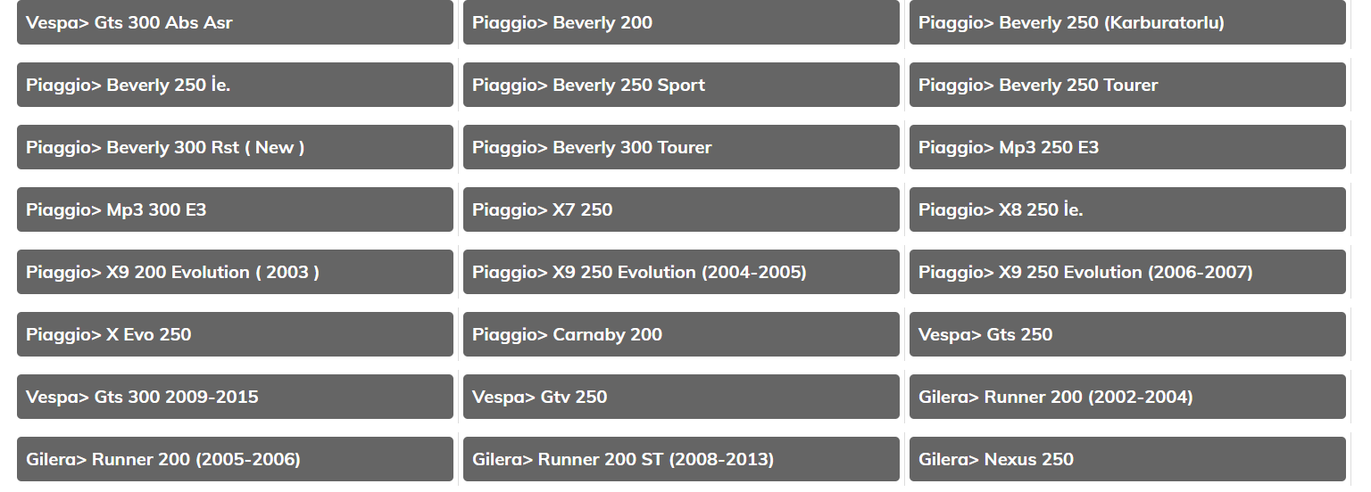
Task: Select Piaggio Beverly 200 model
Action: pyautogui.click(x=681, y=22)
